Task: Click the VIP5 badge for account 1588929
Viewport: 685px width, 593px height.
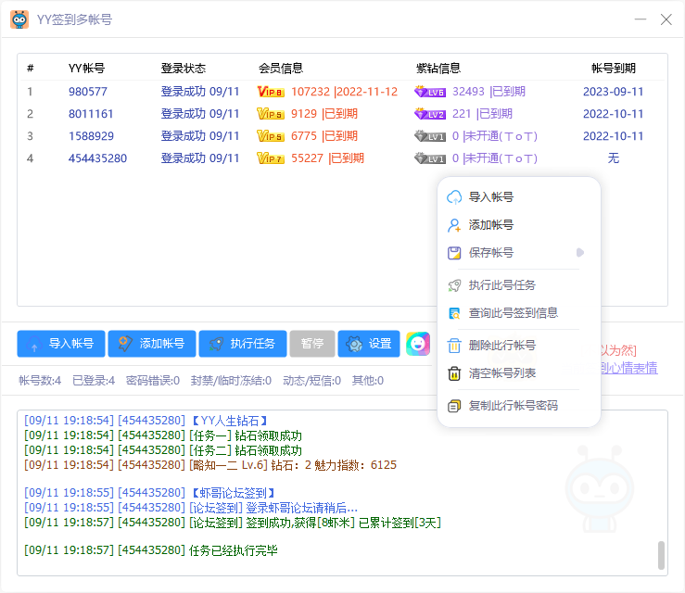Action: click(x=271, y=136)
